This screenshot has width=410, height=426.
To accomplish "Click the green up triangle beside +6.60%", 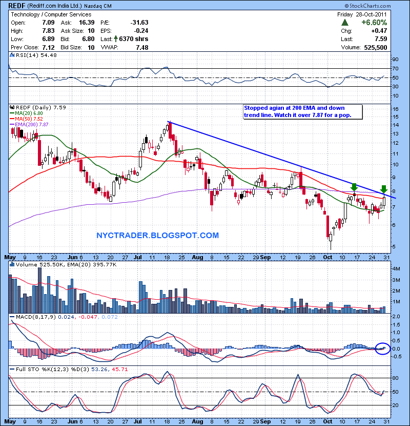I will tap(344, 23).
